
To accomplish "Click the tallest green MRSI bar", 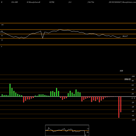I will 10,90.
